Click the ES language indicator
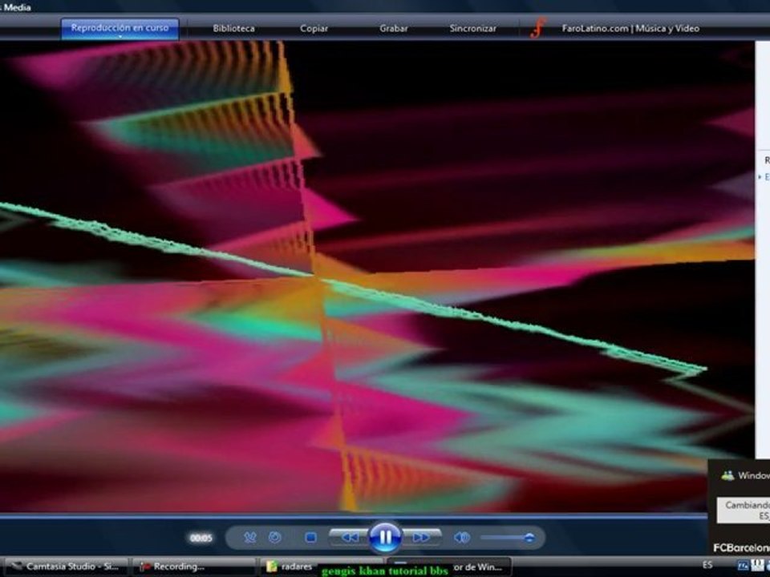The width and height of the screenshot is (770, 577). click(x=707, y=565)
